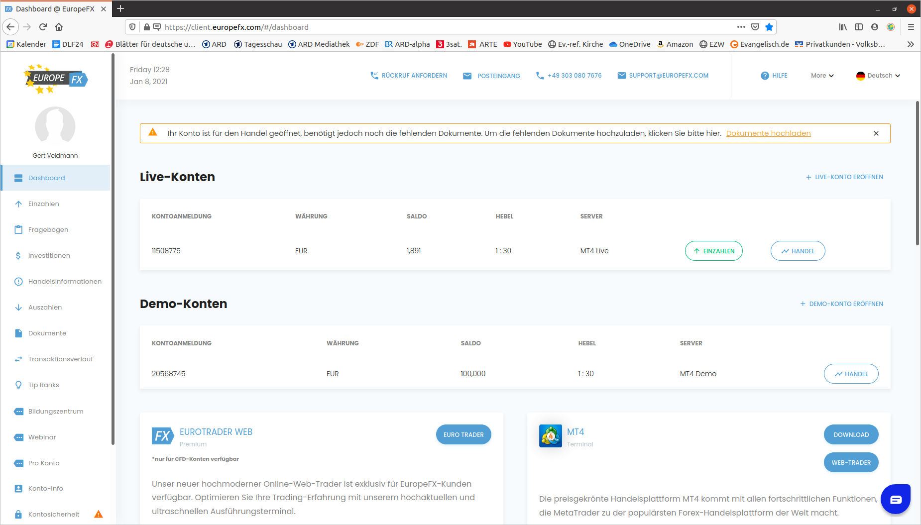Expand the bookmarks overflow chevron

click(911, 44)
